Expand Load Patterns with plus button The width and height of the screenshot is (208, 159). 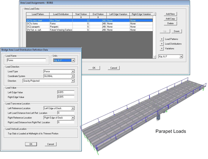pyautogui.click(x=162, y=39)
